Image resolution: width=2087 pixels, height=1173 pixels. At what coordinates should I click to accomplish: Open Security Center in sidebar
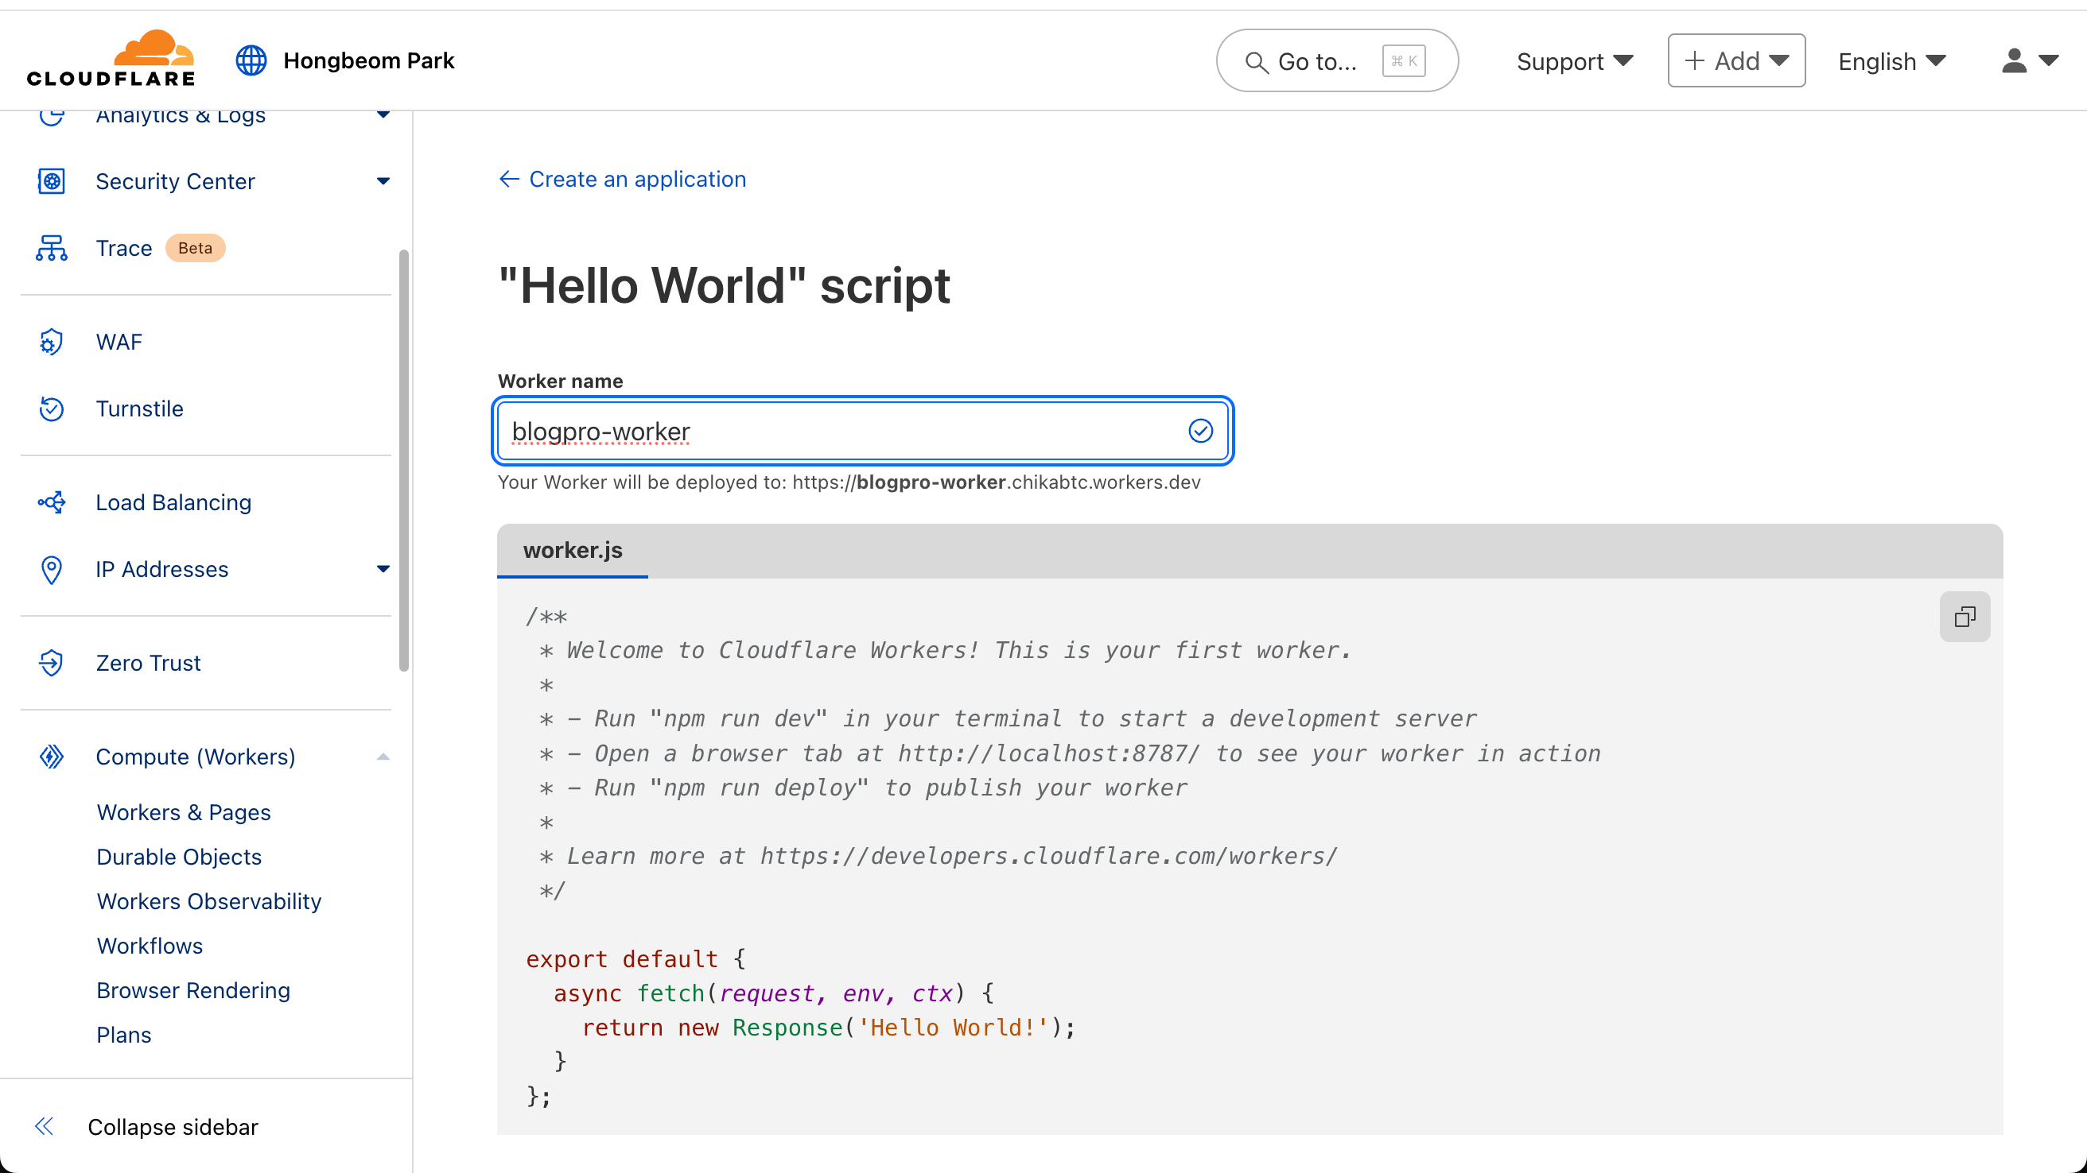click(175, 181)
